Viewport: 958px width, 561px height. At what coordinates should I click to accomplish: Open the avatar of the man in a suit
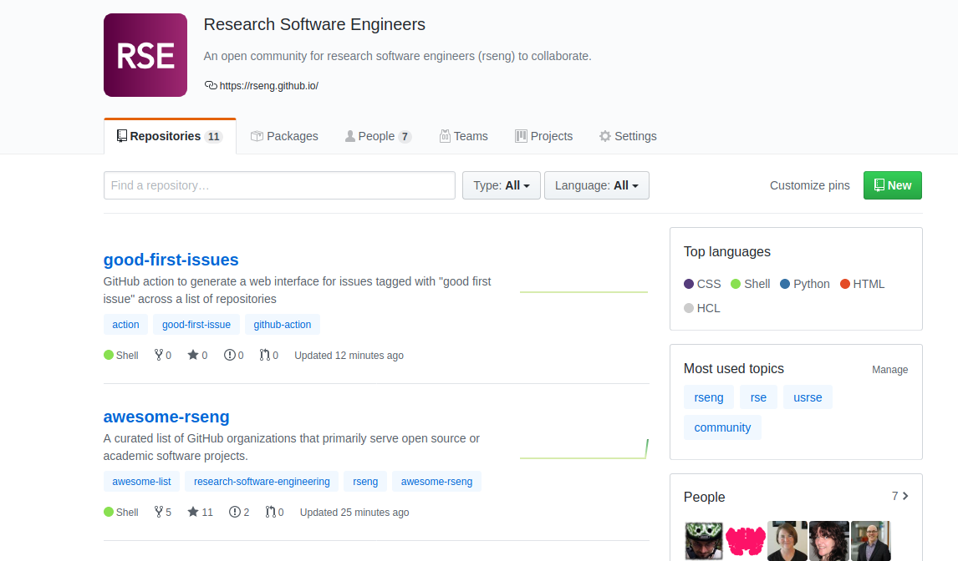coord(870,541)
